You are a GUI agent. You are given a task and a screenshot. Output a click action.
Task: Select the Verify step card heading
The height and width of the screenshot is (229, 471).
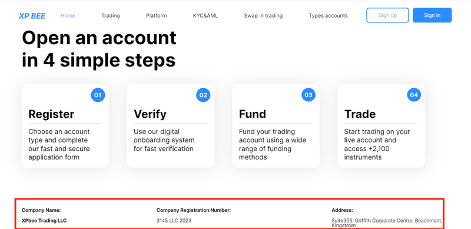coord(150,114)
